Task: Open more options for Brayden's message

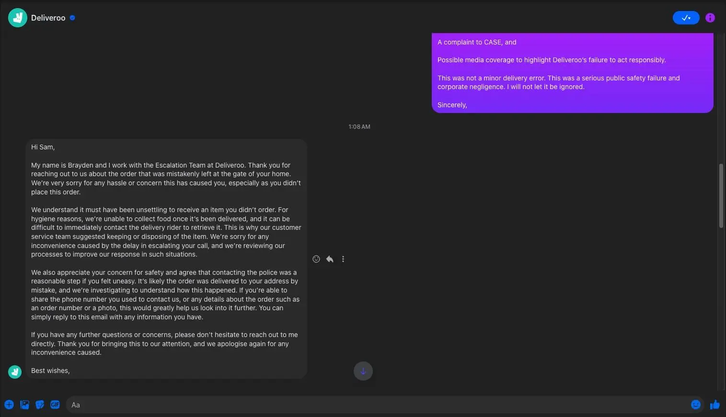Action: (x=343, y=259)
